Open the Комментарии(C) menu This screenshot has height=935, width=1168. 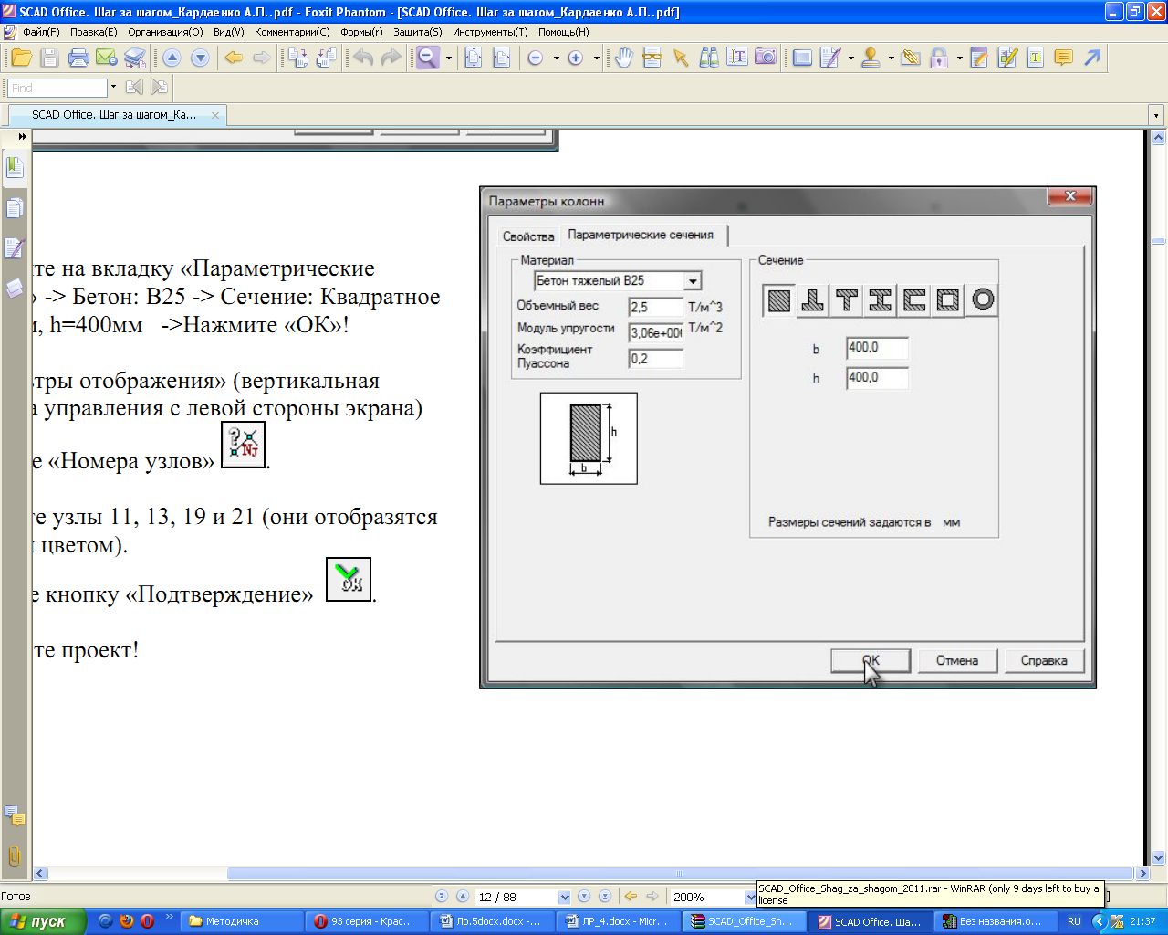[292, 32]
